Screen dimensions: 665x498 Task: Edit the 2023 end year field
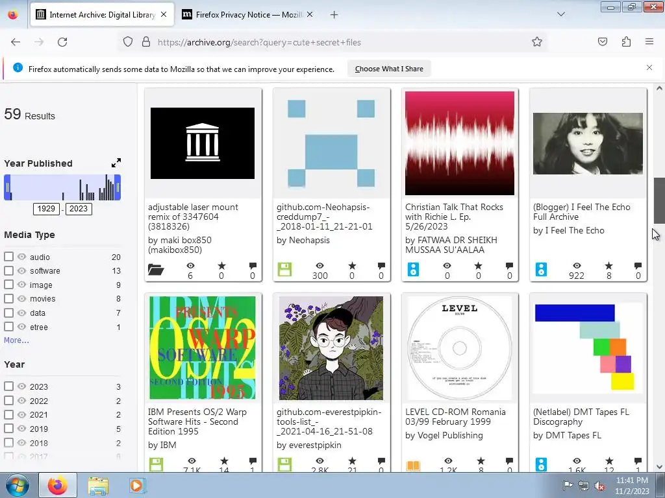[x=79, y=209]
